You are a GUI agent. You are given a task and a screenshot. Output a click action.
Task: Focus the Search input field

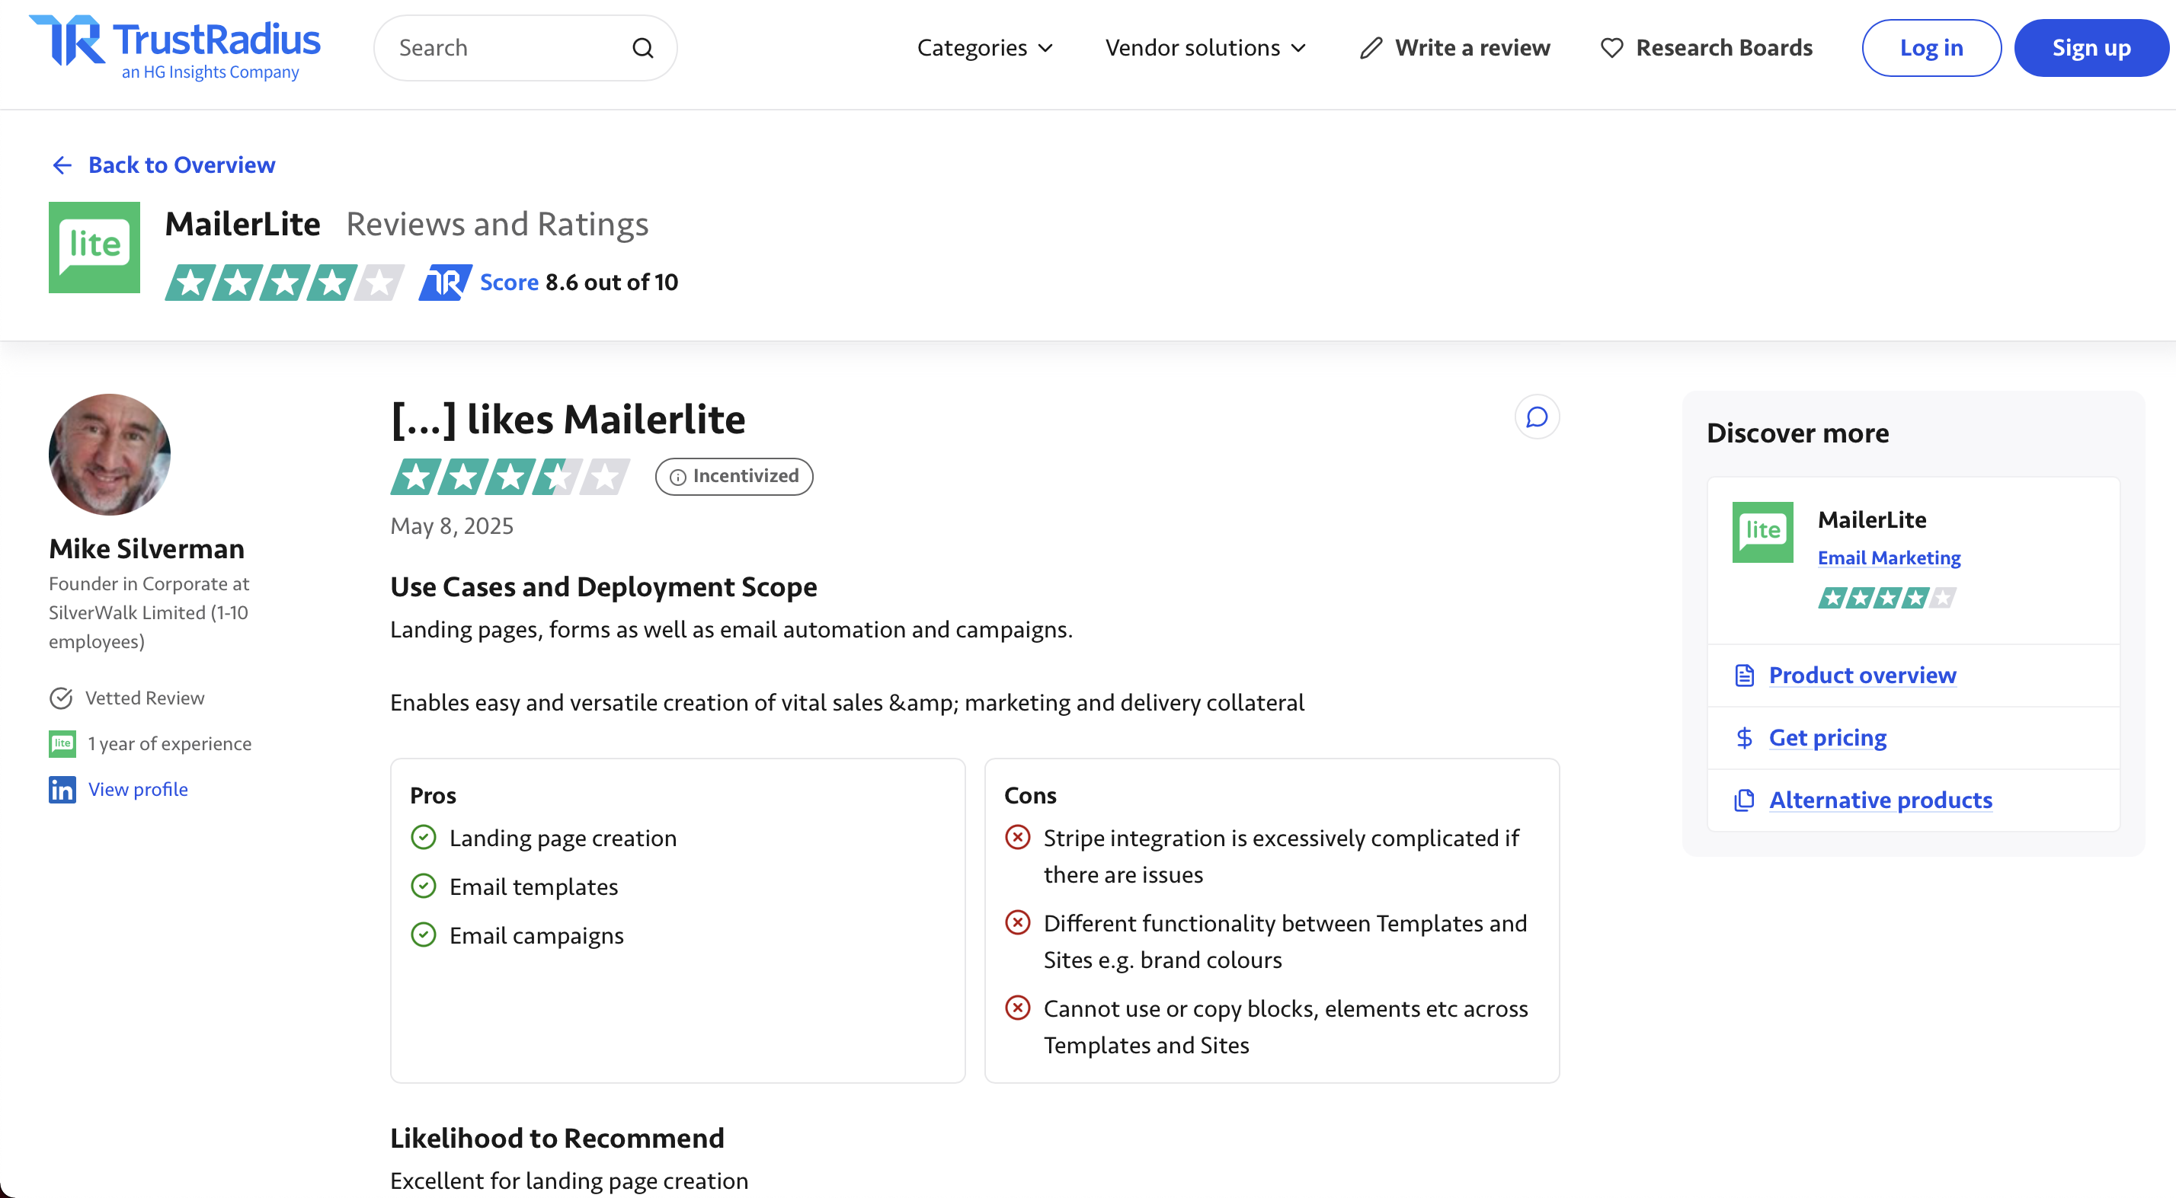(524, 48)
